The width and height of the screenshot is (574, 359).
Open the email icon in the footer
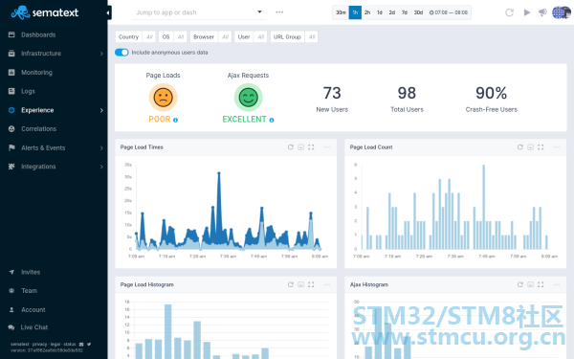(81, 345)
